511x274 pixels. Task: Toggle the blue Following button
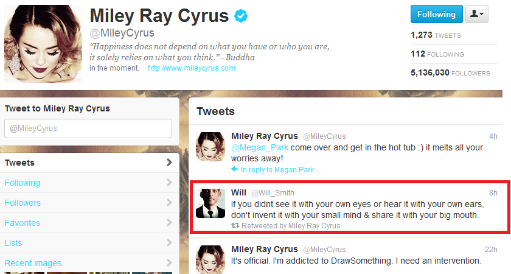tap(436, 14)
